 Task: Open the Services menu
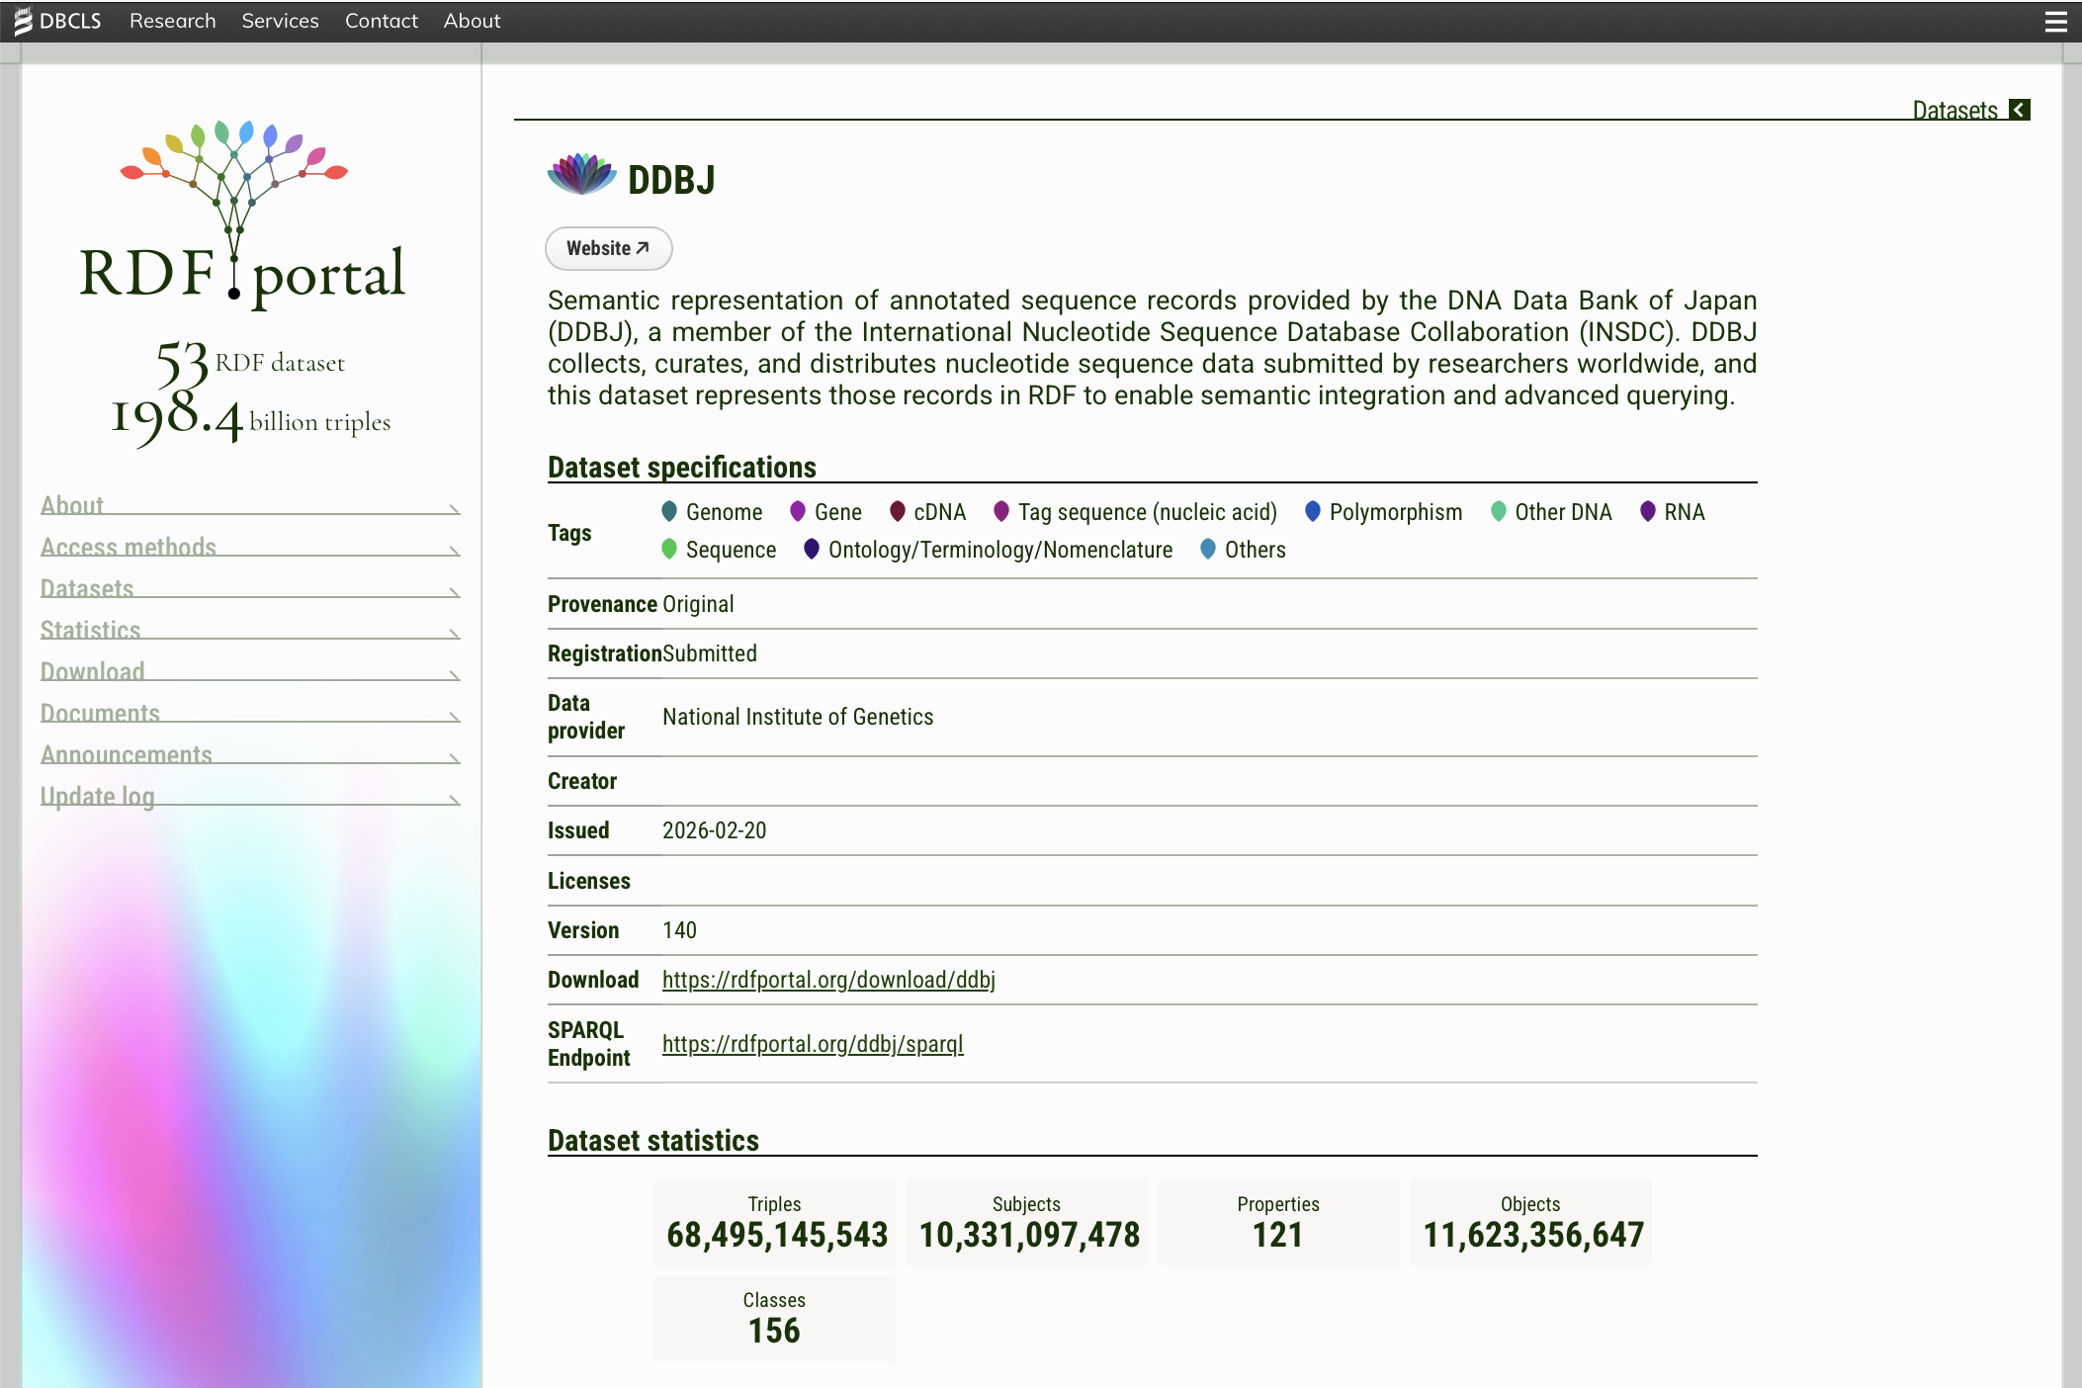280,21
